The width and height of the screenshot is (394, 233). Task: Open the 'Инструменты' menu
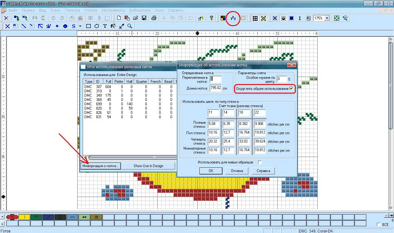coord(113,10)
